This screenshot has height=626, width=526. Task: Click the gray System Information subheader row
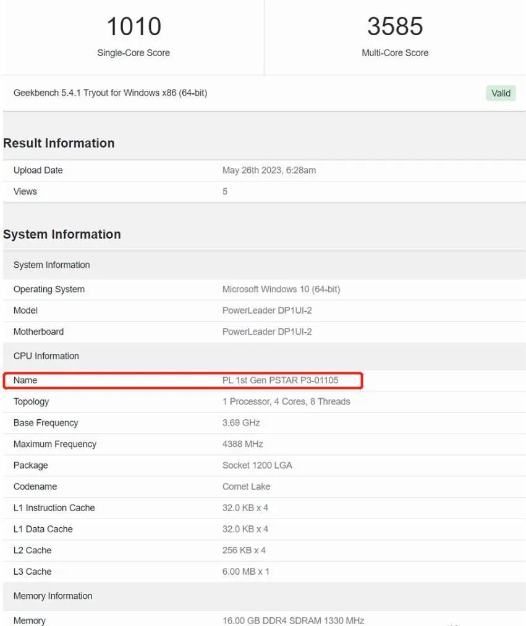click(265, 265)
